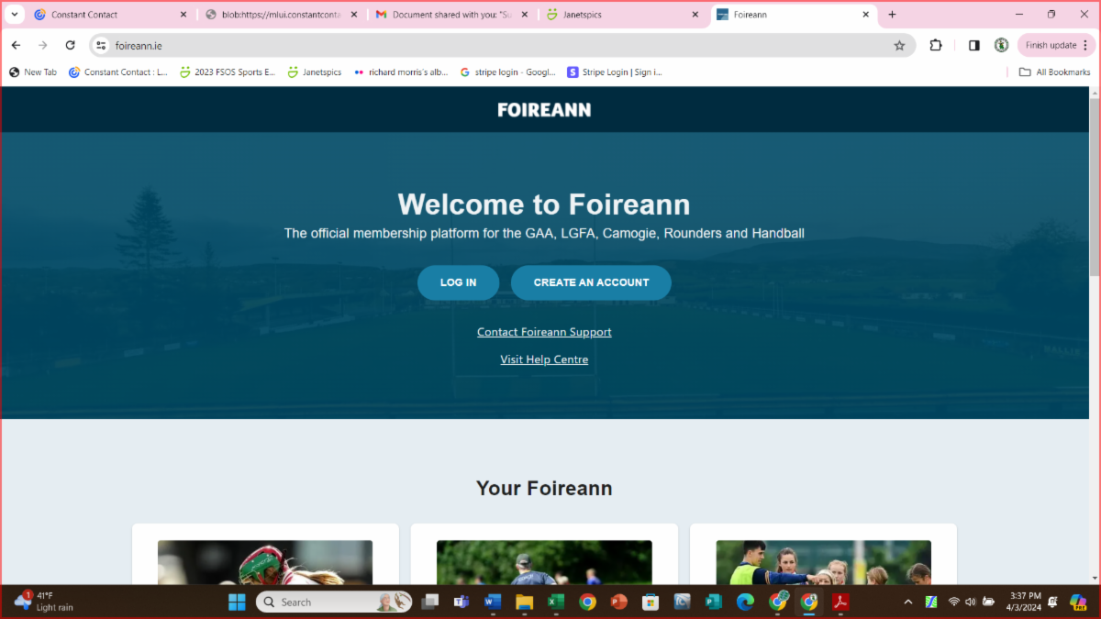
Task: Open 2023 FSOS Sports bookmark
Action: [x=228, y=72]
